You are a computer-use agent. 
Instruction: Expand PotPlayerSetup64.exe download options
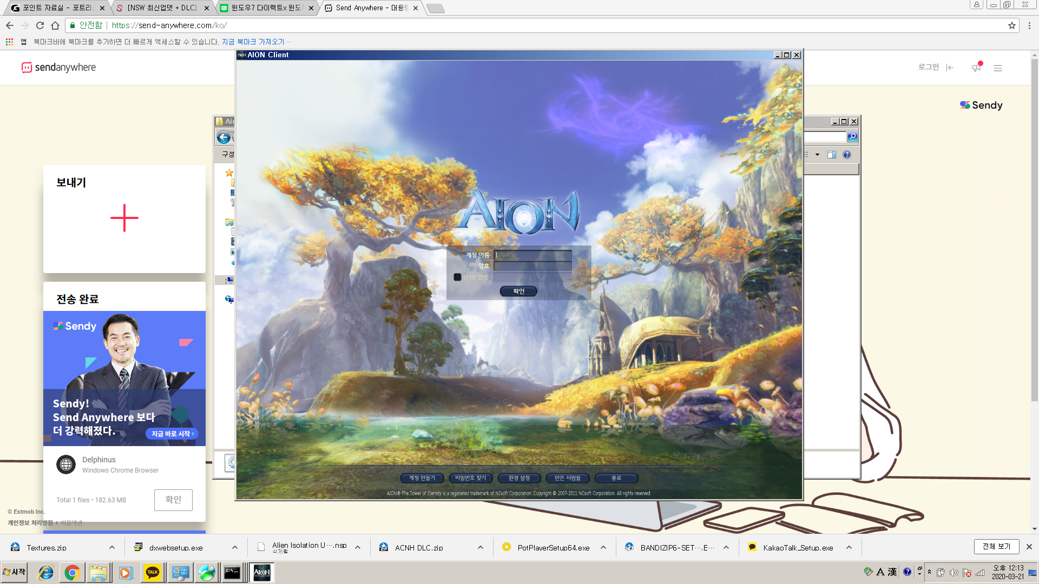[x=603, y=548]
